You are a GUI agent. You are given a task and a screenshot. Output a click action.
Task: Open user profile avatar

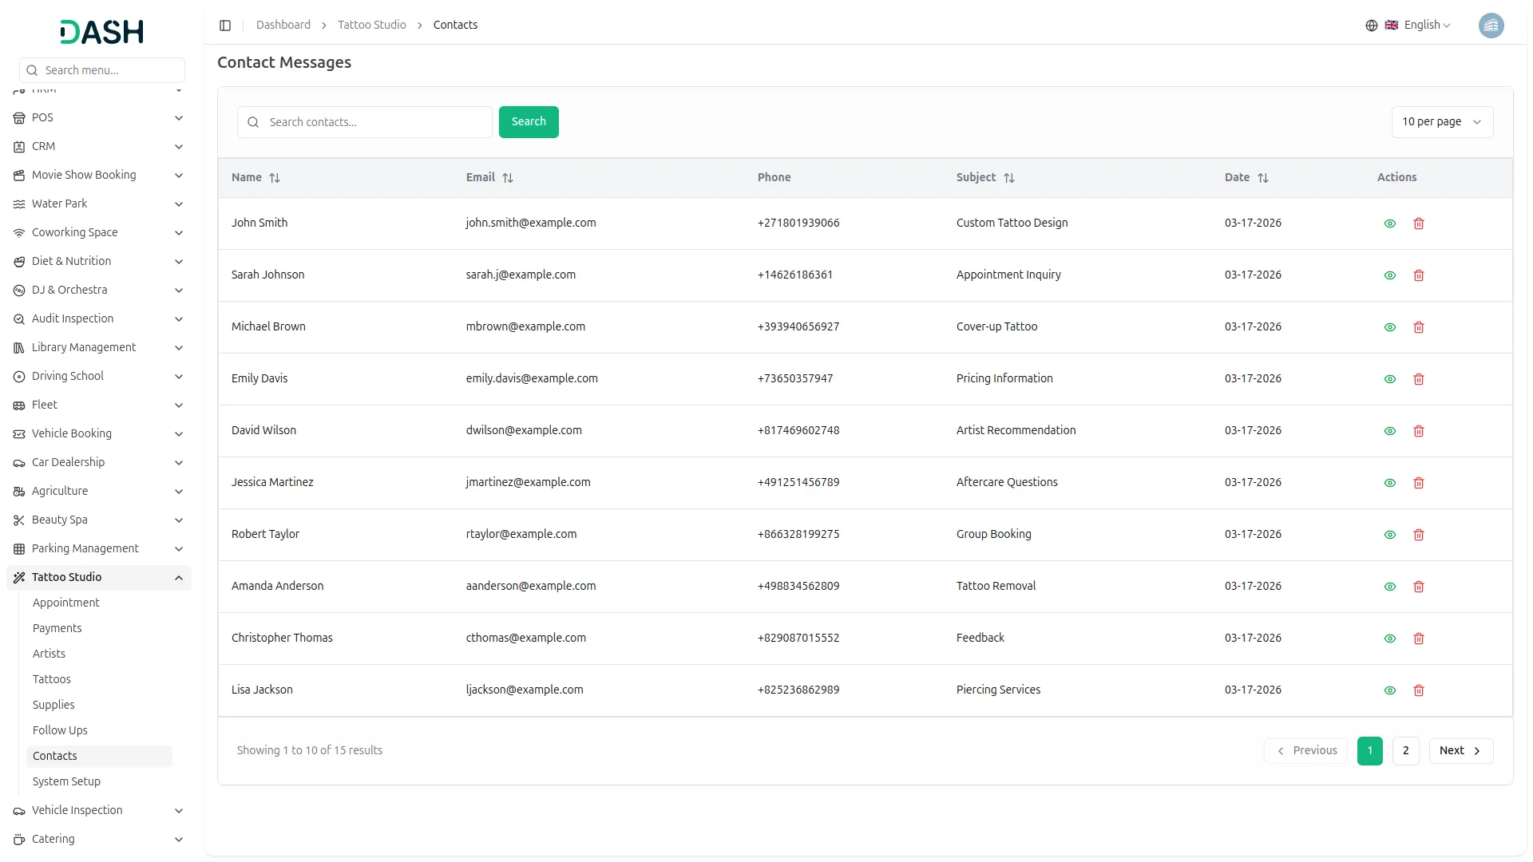(x=1491, y=26)
